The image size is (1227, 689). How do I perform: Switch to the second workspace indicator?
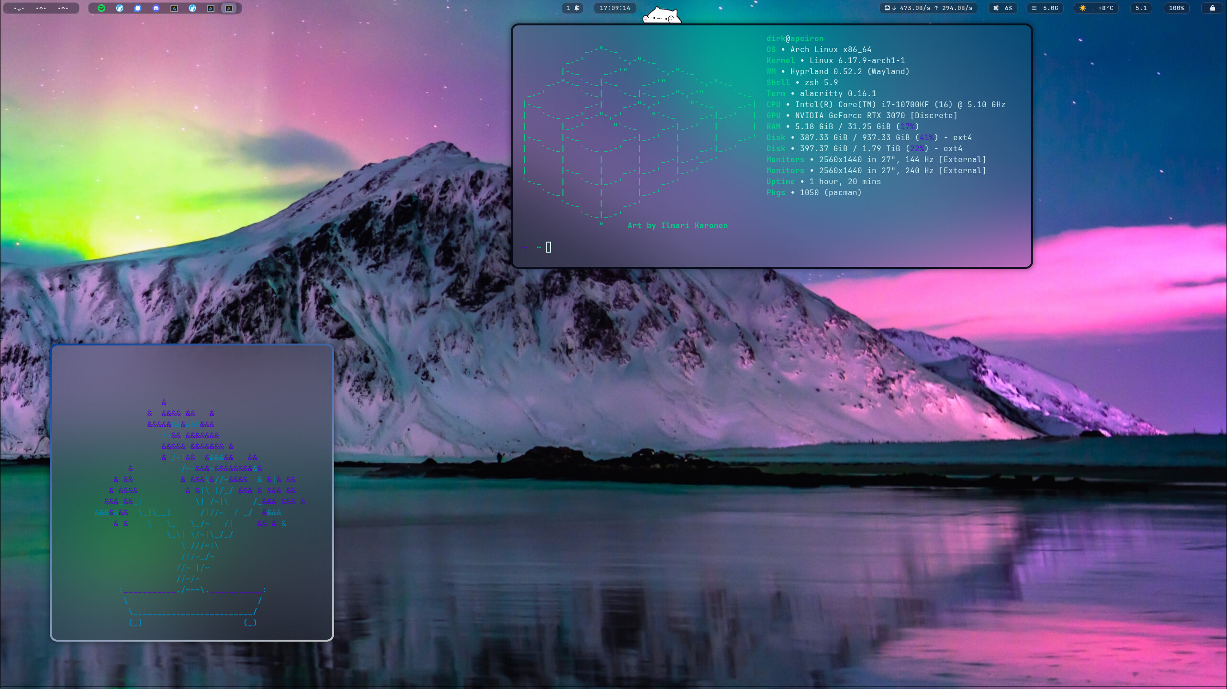coord(41,8)
